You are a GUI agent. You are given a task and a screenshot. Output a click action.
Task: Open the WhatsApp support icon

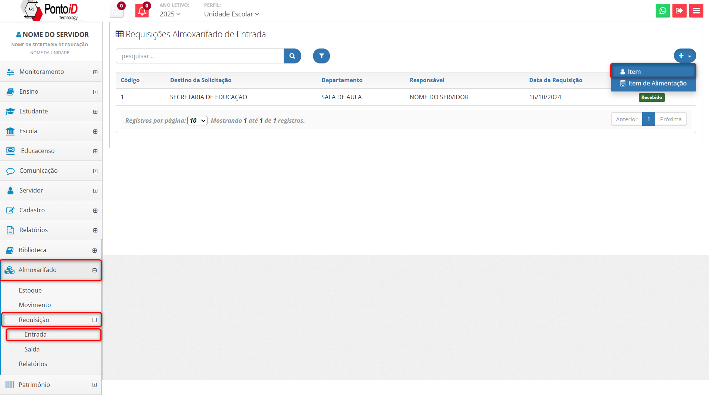point(663,11)
